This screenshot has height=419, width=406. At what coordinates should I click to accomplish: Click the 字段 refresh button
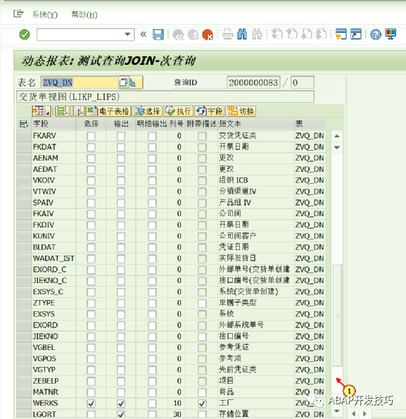209,111
